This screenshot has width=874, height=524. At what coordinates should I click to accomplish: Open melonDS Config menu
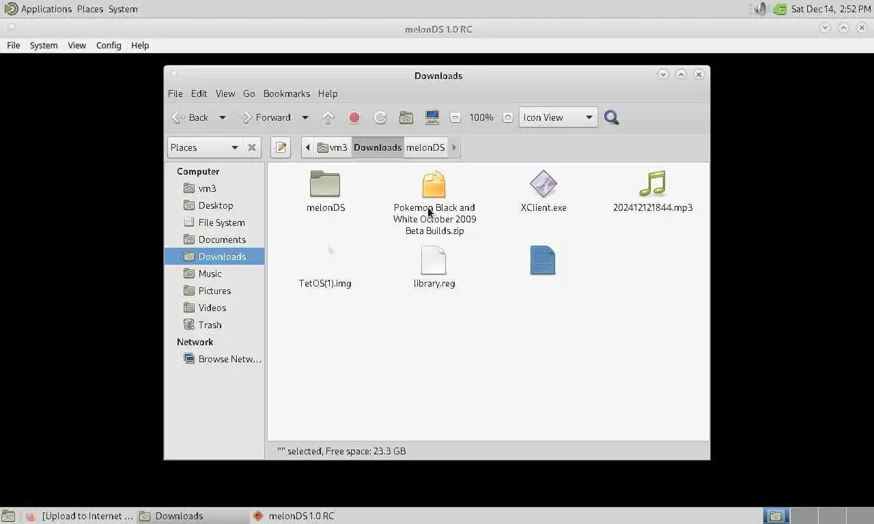coord(109,45)
